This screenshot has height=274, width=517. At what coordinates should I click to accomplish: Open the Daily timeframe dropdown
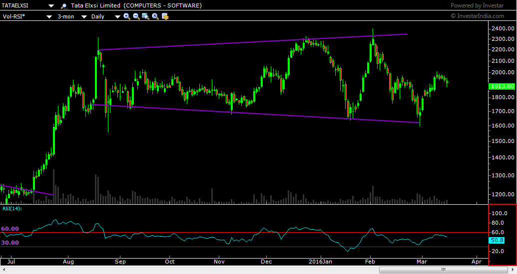coord(117,16)
